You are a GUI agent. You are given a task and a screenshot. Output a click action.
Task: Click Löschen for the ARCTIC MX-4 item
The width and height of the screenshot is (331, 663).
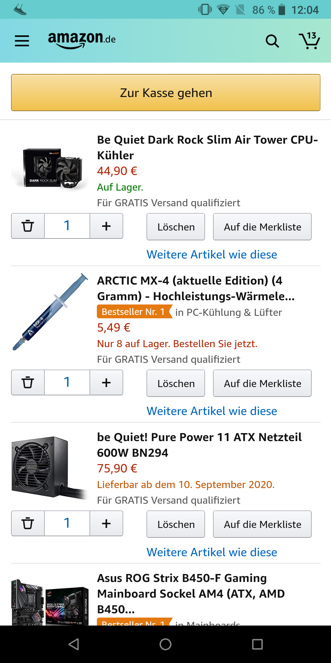pyautogui.click(x=175, y=383)
